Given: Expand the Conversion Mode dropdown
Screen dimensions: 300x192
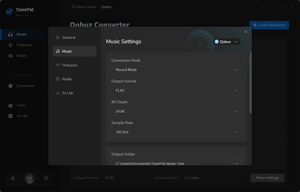Looking at the screenshot, I should tap(176, 70).
